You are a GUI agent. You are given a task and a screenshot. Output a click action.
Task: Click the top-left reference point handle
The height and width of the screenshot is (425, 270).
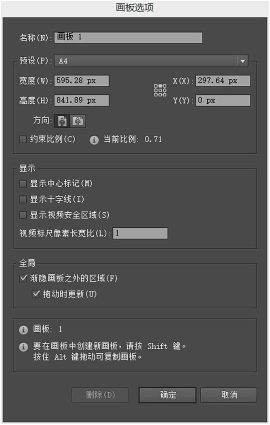(x=156, y=86)
